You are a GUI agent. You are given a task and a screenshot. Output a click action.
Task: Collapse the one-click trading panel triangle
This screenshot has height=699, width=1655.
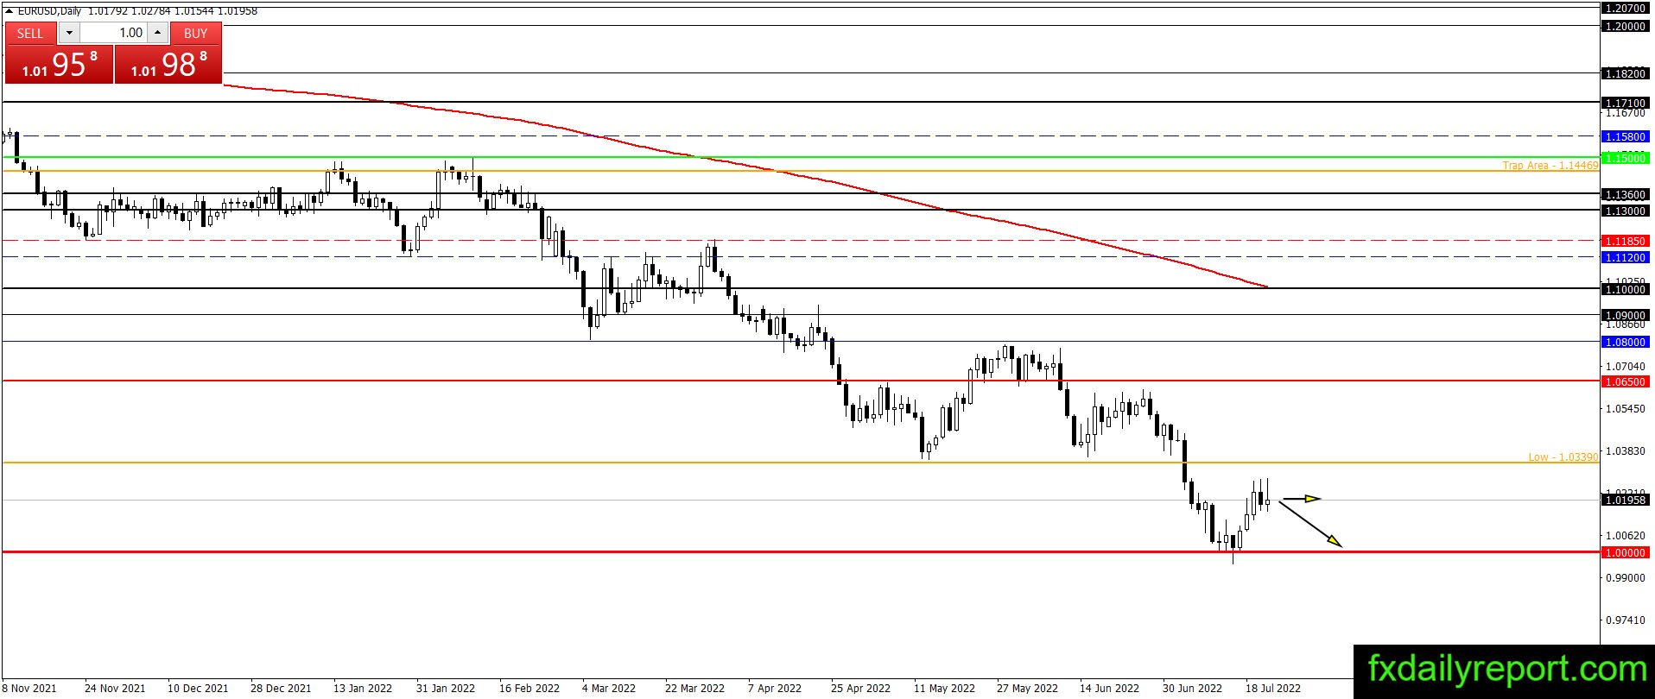[9, 11]
